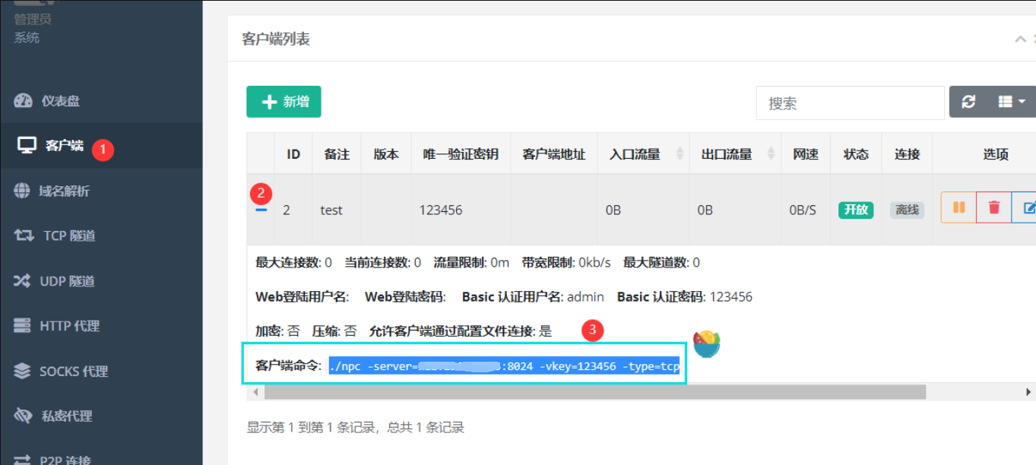Click the 状态 column header
1036x465 pixels.
tap(856, 154)
